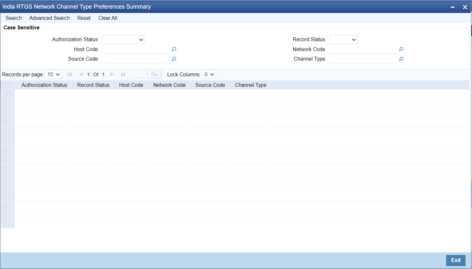Screen dimensions: 472x269
Task: Change Records per page dropdown
Action: pyautogui.click(x=53, y=74)
